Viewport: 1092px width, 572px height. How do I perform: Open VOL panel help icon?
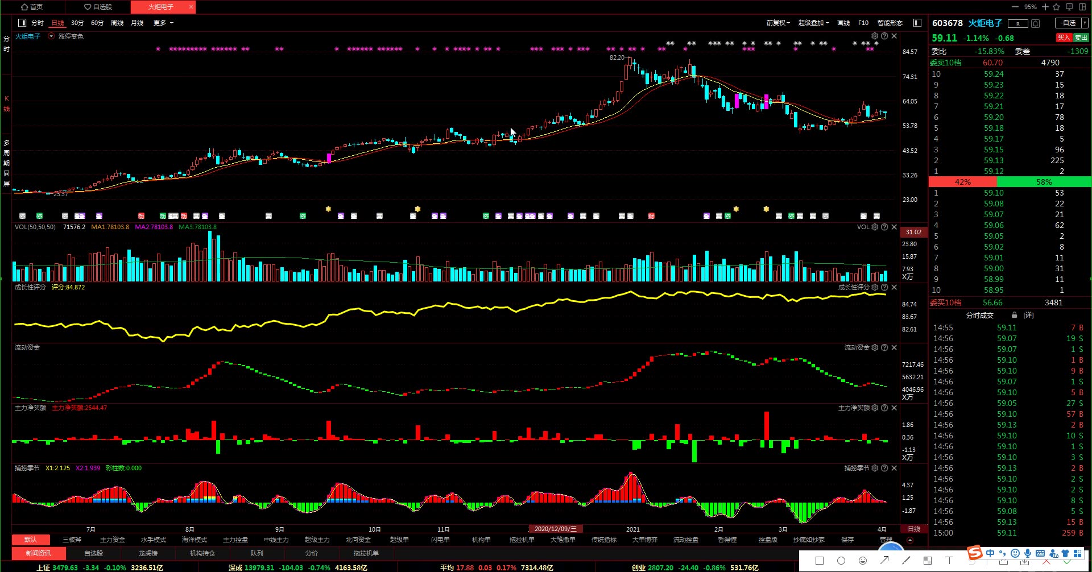coord(884,227)
